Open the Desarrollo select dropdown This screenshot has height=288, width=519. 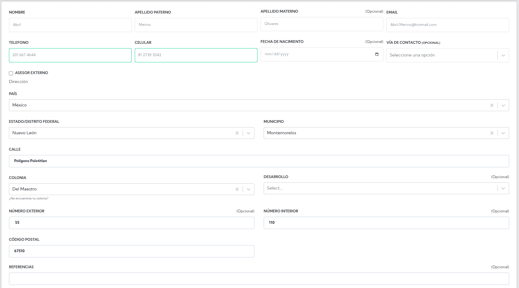(x=503, y=188)
